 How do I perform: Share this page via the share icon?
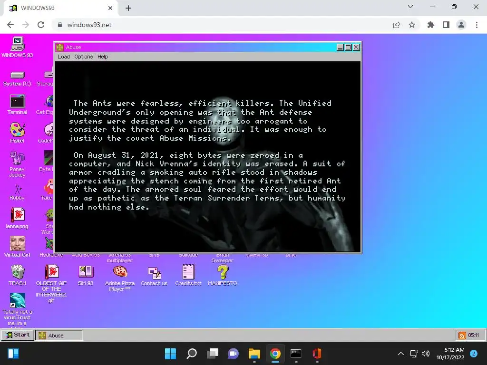click(x=397, y=25)
